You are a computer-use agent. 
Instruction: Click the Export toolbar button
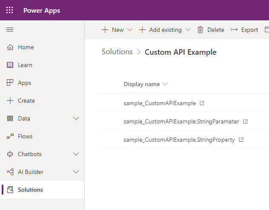(x=244, y=30)
